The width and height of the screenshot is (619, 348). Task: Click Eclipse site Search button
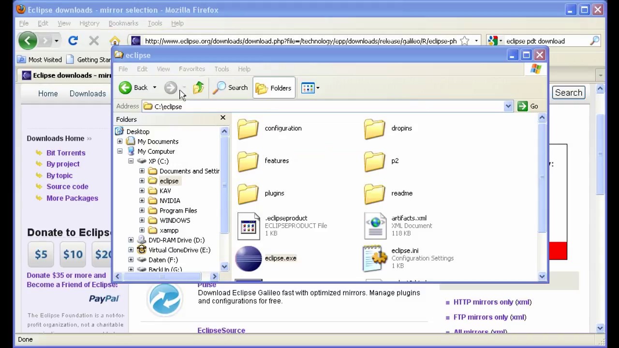[x=568, y=93]
